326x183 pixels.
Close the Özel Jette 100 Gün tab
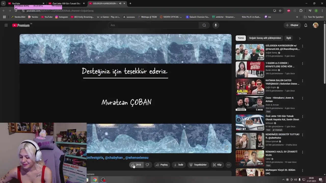click(84, 3)
